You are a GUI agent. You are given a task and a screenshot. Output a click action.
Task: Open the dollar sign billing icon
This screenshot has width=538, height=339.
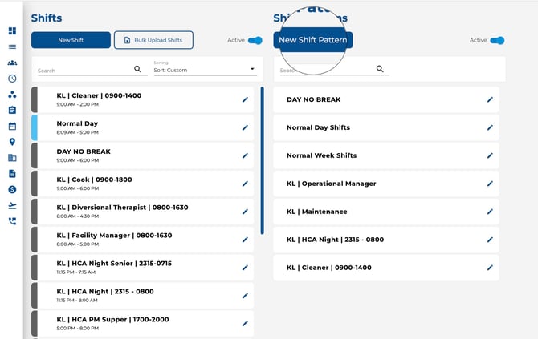(12, 189)
